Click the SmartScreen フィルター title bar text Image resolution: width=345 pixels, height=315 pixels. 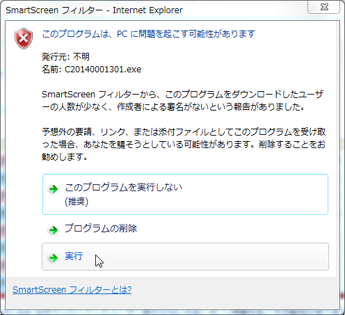tap(54, 10)
